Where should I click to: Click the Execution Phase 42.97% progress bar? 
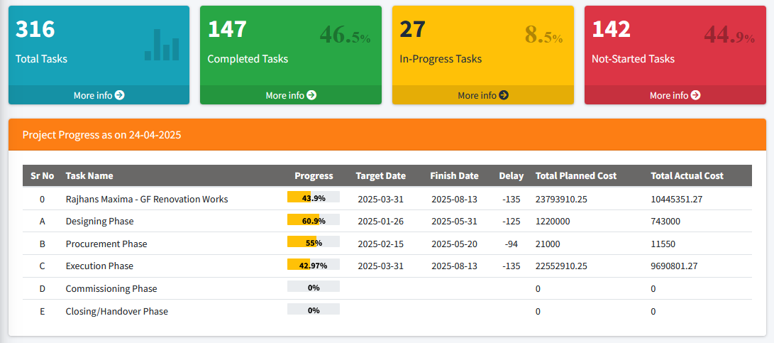point(314,266)
